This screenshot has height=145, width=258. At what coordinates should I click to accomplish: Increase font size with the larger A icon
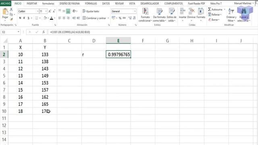pos(50,11)
